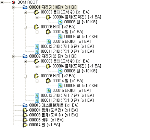This screenshot has height=140, width=150.
Task: Collapse 000003 몸체(도색후) under 자전거(21단)
Action: (25, 61)
